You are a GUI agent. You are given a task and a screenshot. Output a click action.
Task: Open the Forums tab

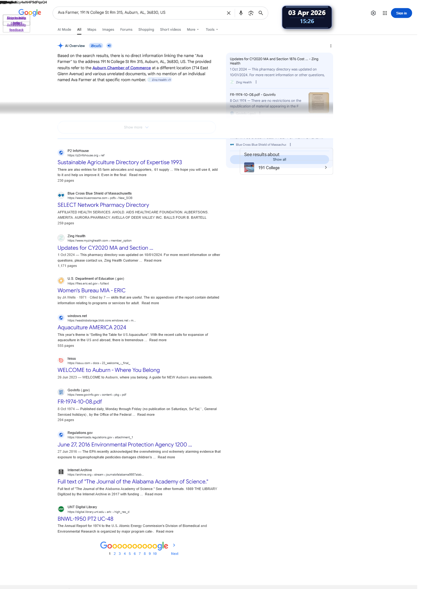click(x=126, y=29)
